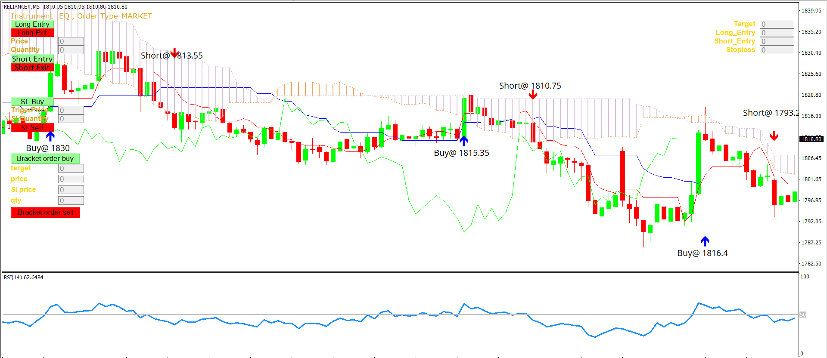Focus the Long_Entry field at top right
The image size is (827, 358).
coord(777,33)
